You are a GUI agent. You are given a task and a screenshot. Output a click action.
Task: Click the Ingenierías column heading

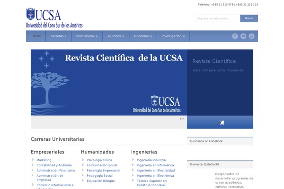tap(144, 152)
